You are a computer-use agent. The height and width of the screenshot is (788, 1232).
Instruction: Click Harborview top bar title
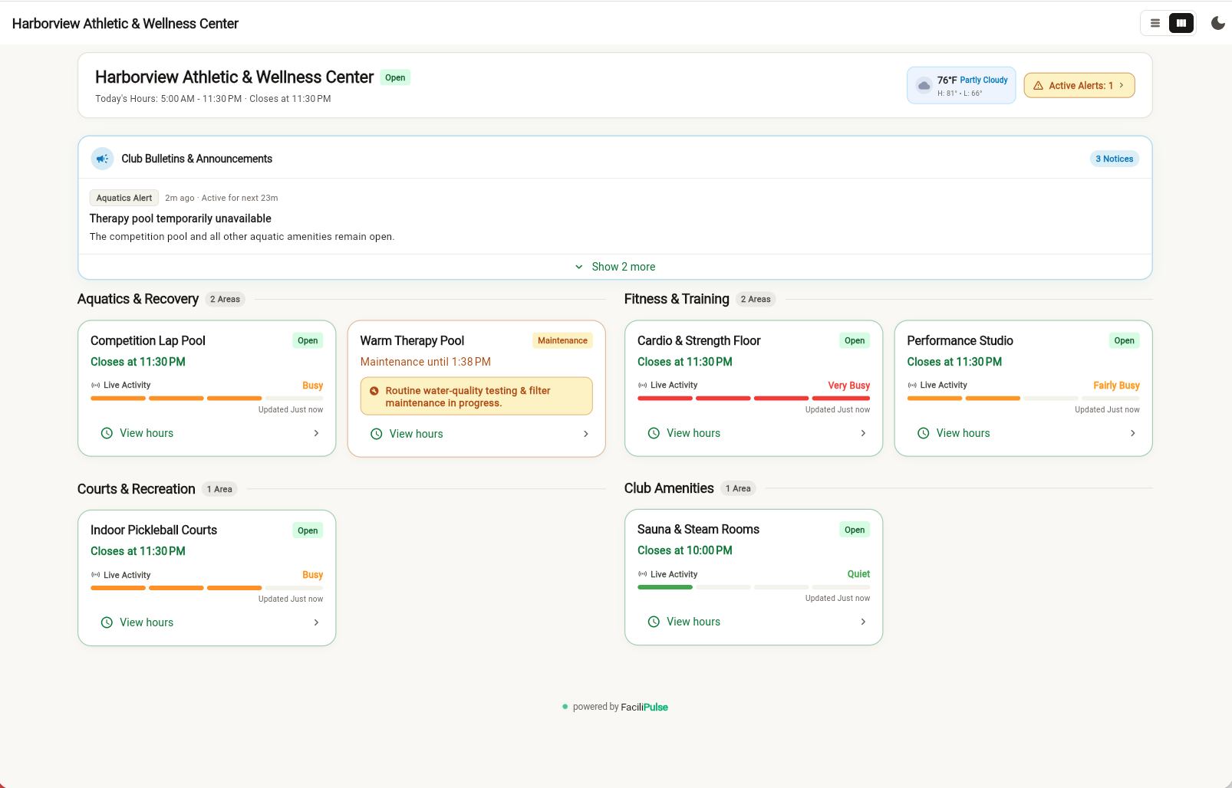tap(125, 24)
